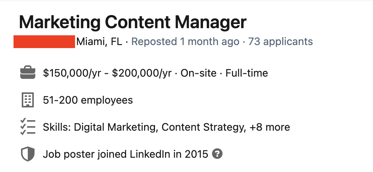This screenshot has height=172, width=373.
Task: Click the briefcase icon beside the salary
Action: [27, 73]
